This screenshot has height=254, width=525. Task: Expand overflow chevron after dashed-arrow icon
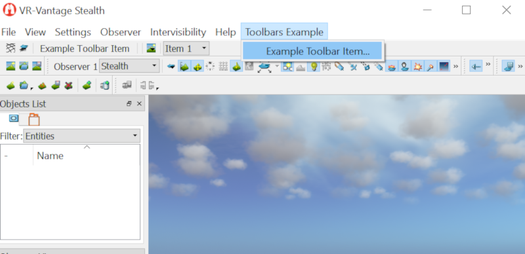(x=488, y=64)
